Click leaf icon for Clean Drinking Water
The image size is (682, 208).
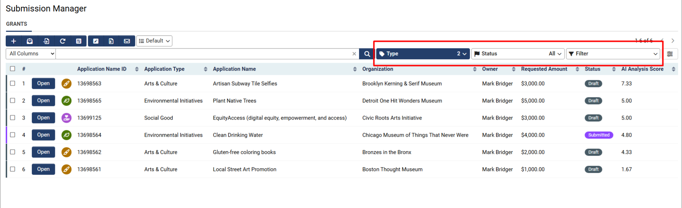[x=66, y=135]
